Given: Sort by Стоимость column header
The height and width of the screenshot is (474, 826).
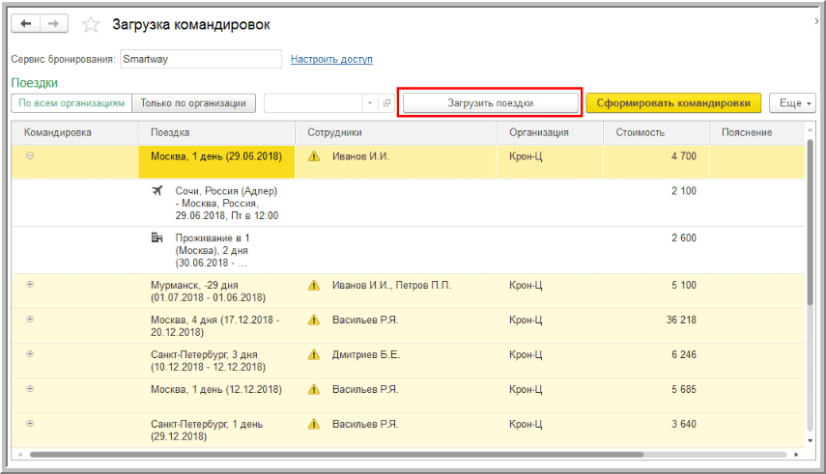Looking at the screenshot, I should (656, 132).
